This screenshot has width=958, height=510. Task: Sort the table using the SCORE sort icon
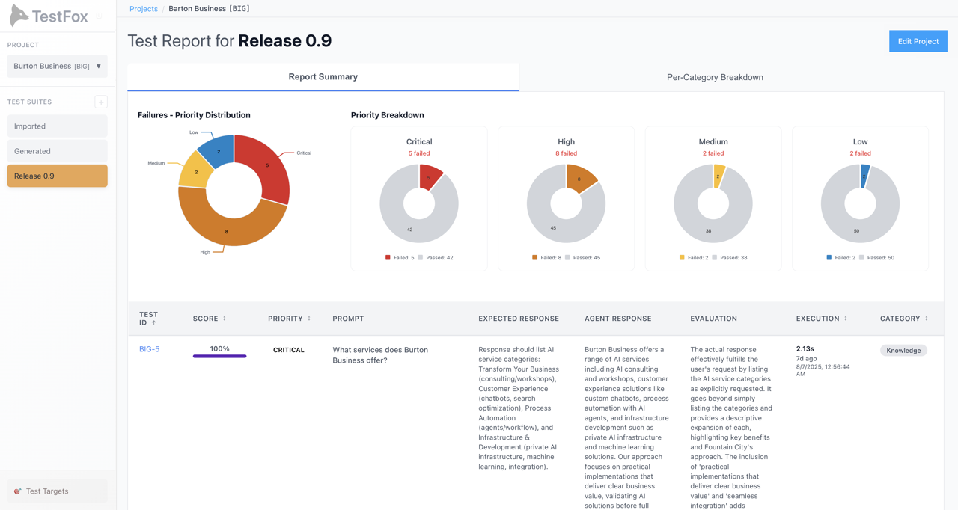coord(225,318)
